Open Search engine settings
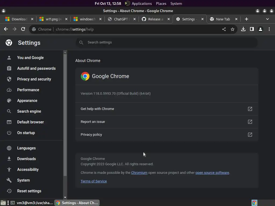The image size is (275, 206). coord(32,111)
